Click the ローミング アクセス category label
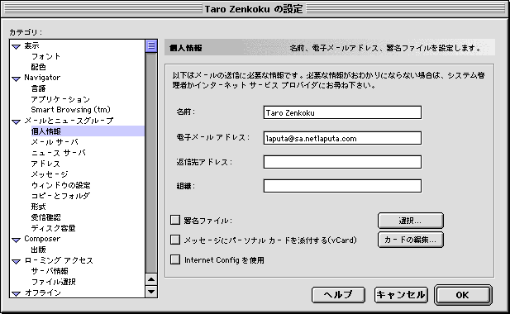The height and width of the screenshot is (314, 510). coord(59,260)
